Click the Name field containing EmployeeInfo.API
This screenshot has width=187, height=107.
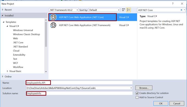tap(79, 83)
